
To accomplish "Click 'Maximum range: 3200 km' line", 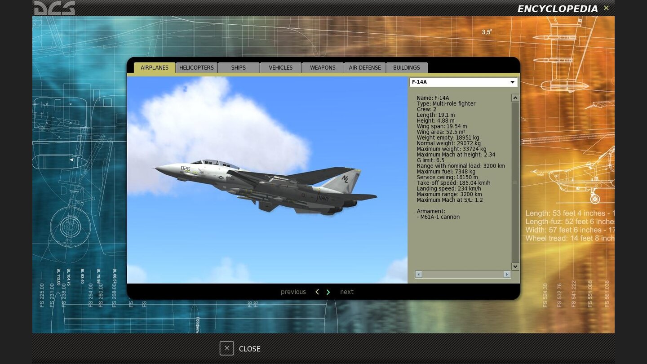I will pyautogui.click(x=449, y=195).
